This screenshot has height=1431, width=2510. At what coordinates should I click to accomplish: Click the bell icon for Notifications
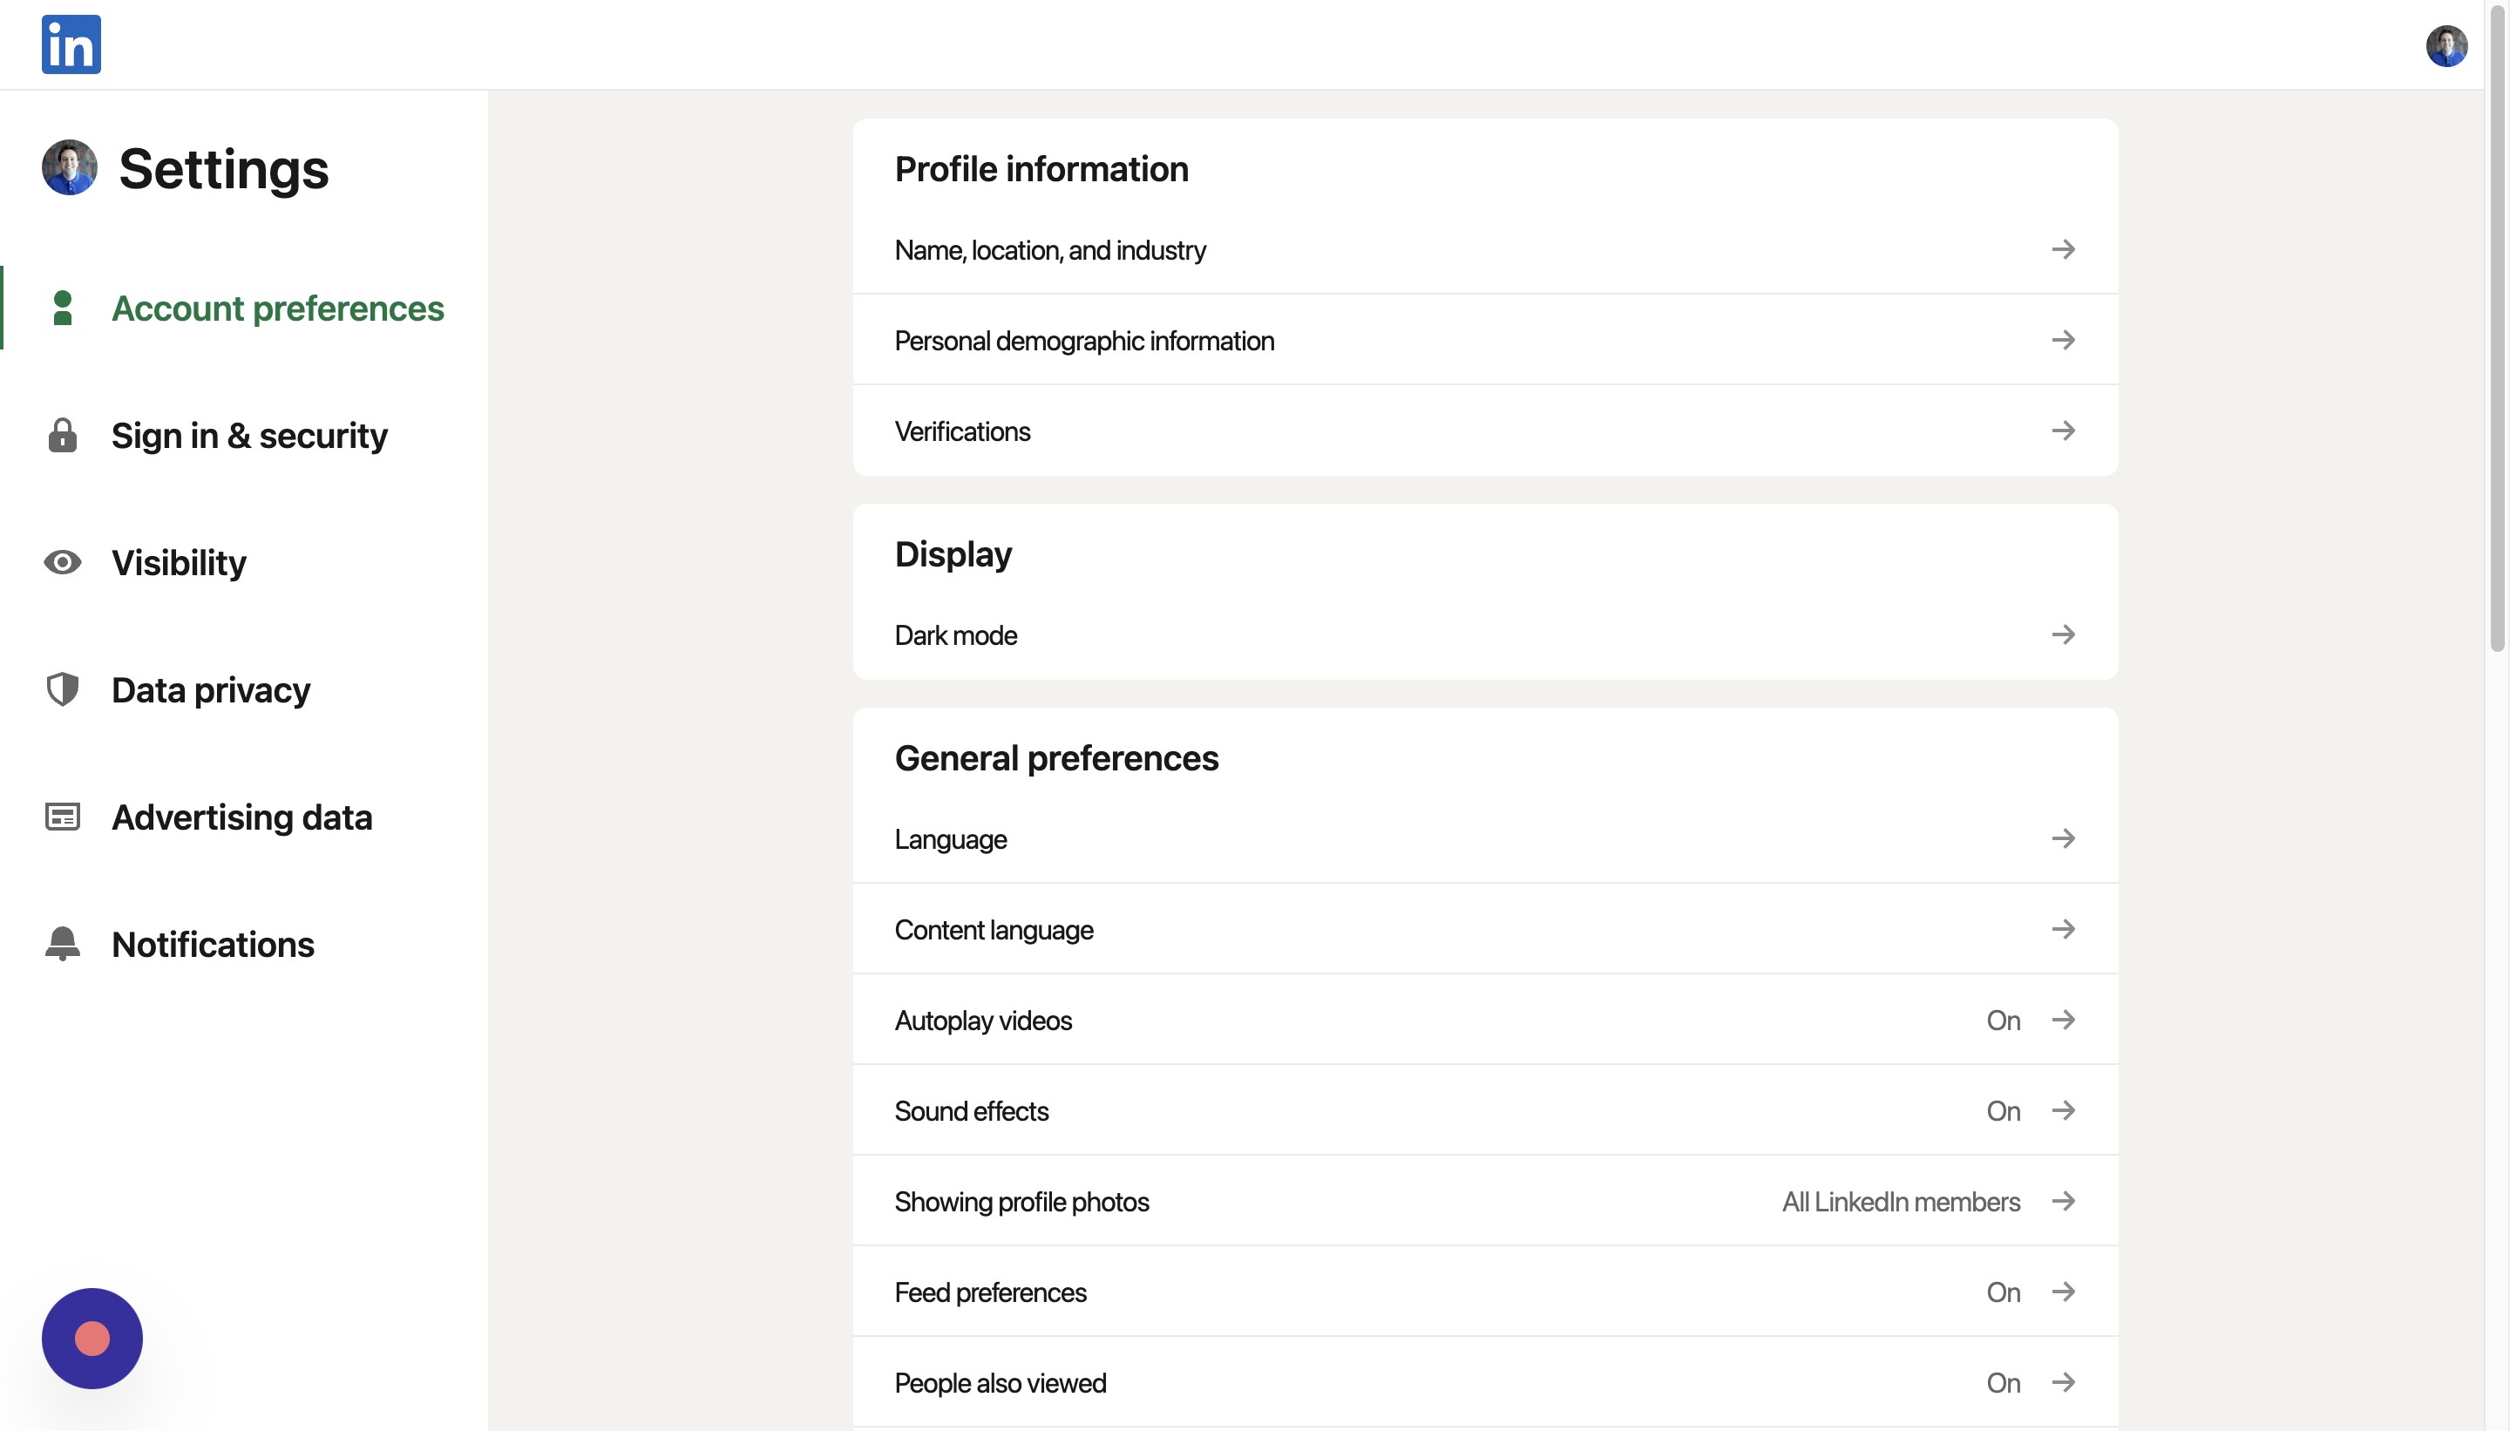tap(62, 944)
